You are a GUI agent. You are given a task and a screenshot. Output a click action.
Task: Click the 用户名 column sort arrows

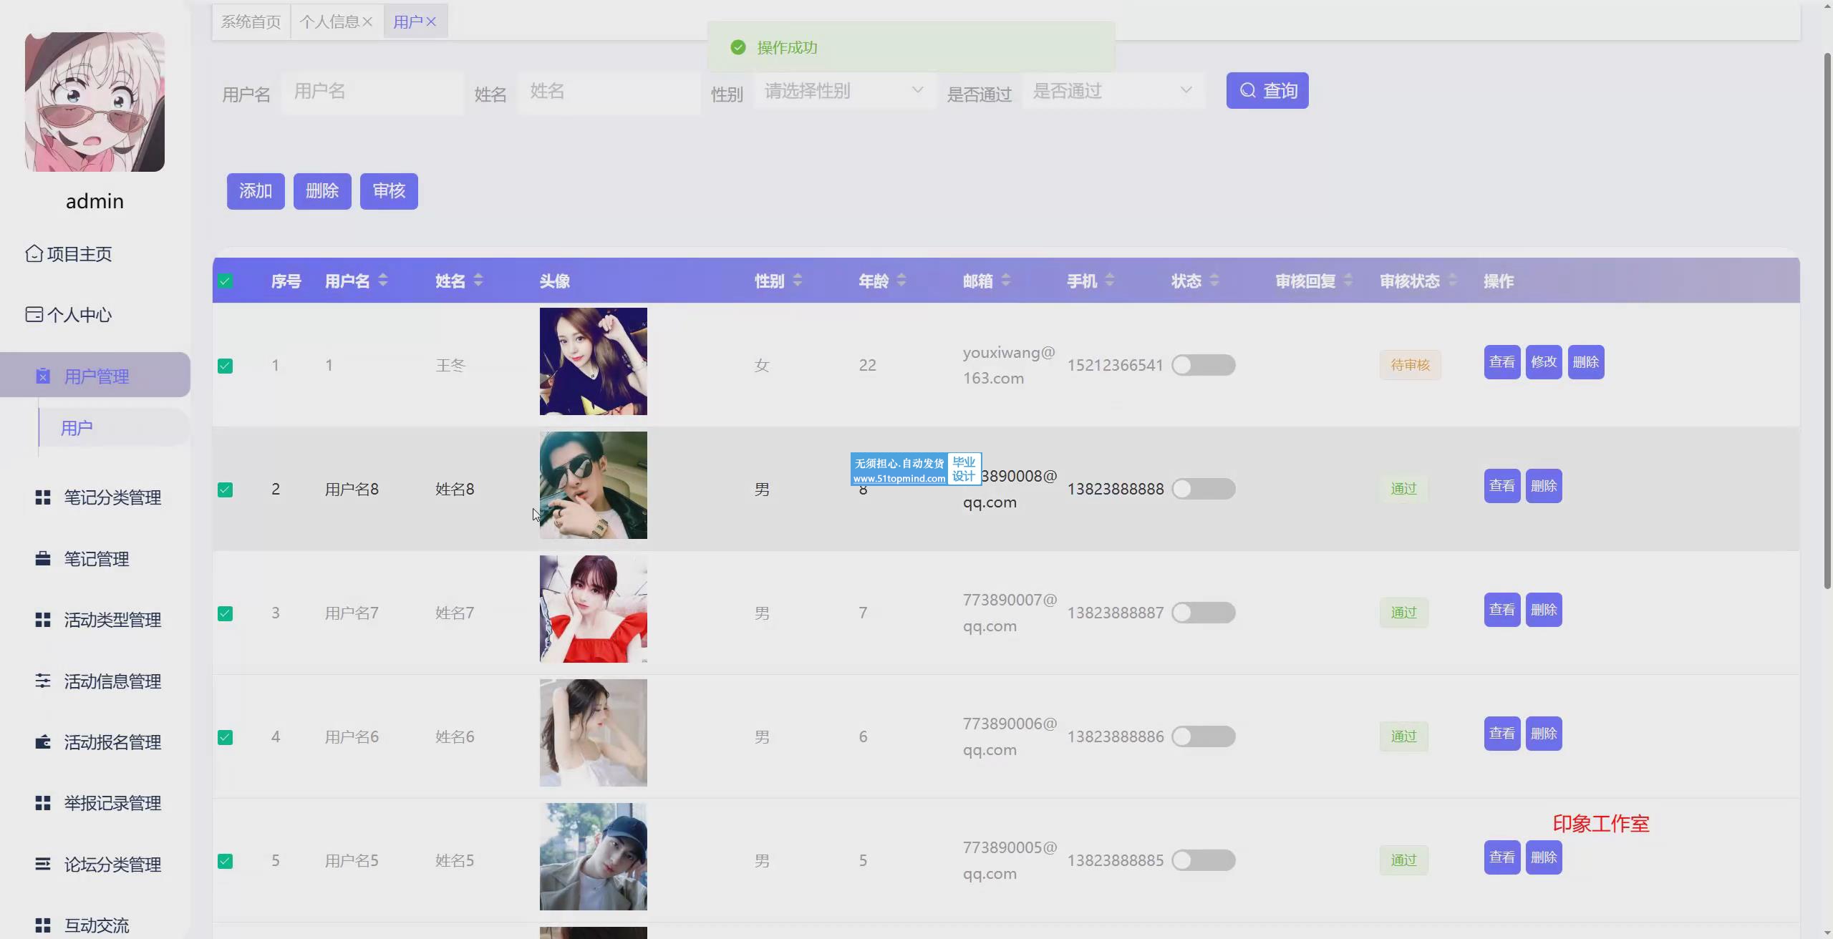click(x=383, y=281)
